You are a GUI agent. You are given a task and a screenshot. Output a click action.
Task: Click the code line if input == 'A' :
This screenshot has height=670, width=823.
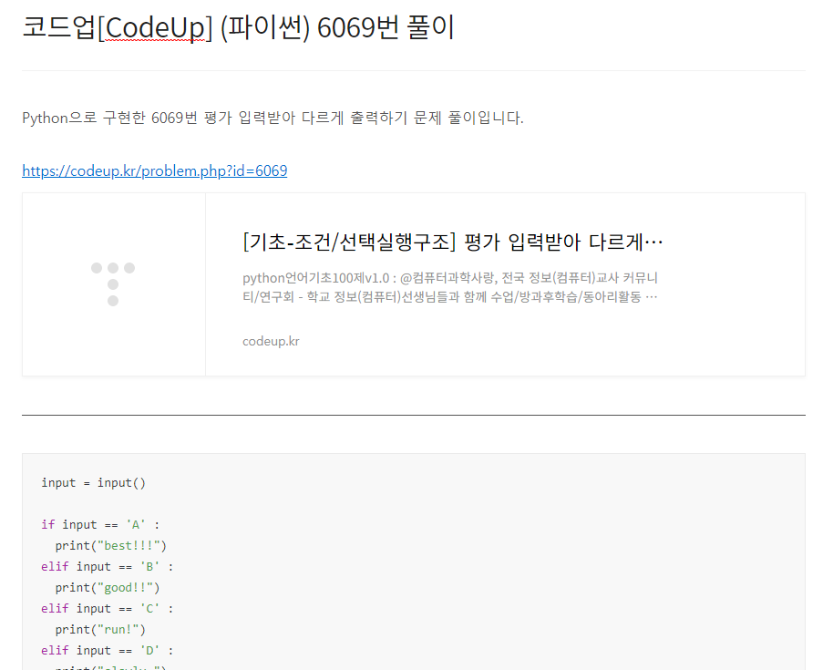pyautogui.click(x=100, y=524)
